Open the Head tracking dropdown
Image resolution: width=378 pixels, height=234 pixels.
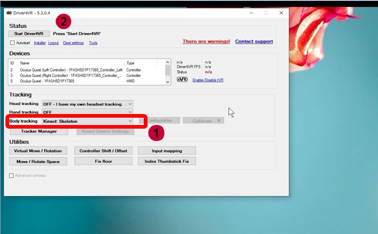[88, 104]
